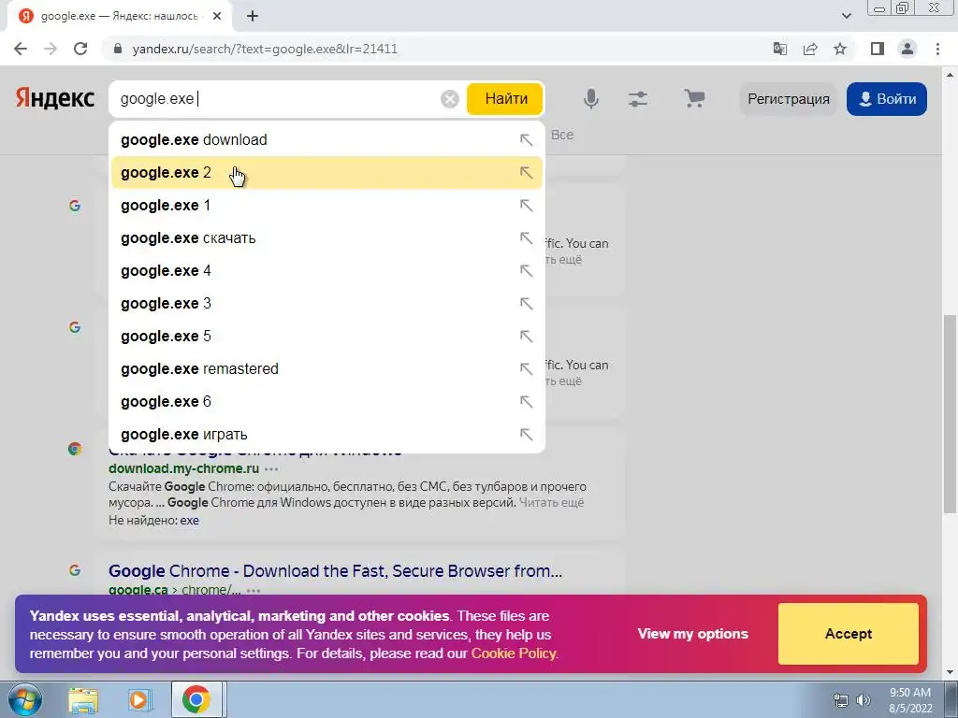Open File Explorer from the taskbar
The width and height of the screenshot is (958, 718).
(x=83, y=700)
